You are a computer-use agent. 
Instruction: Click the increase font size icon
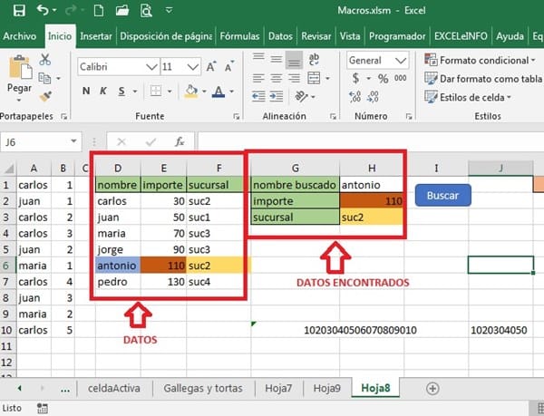click(209, 66)
